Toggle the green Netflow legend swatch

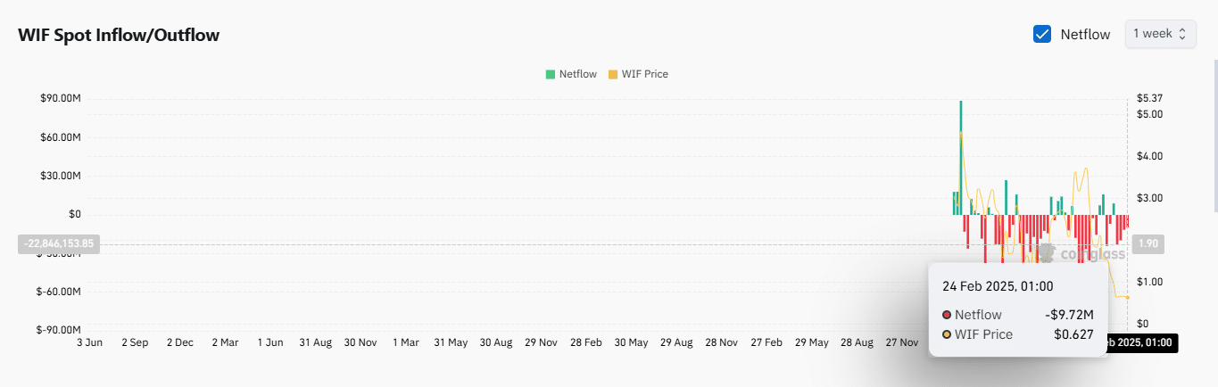[x=551, y=74]
